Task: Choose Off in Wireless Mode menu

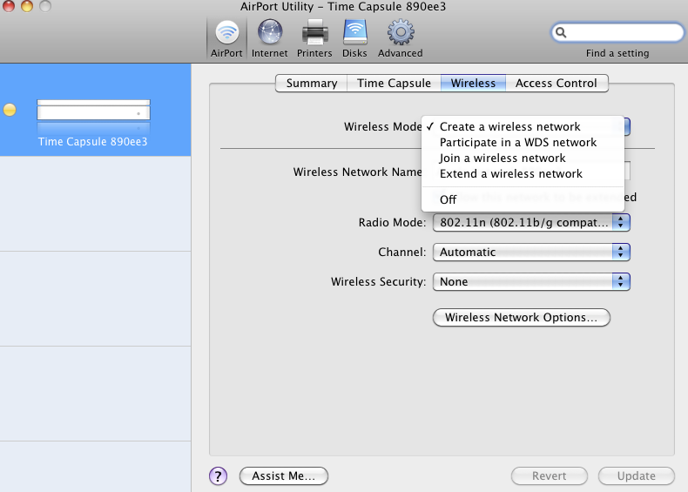Action: click(523, 199)
